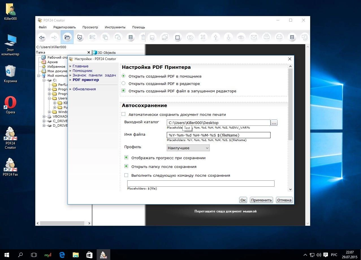Click the Windows Start button
This screenshot has width=361, height=260.
pos(7,255)
